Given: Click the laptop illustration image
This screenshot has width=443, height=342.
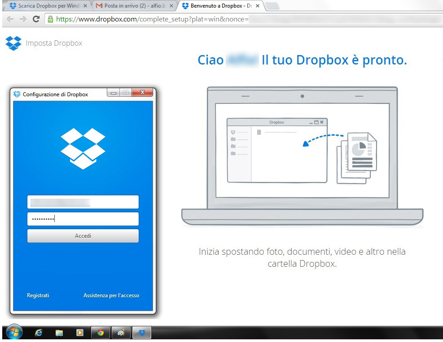Looking at the screenshot, I should tap(303, 156).
